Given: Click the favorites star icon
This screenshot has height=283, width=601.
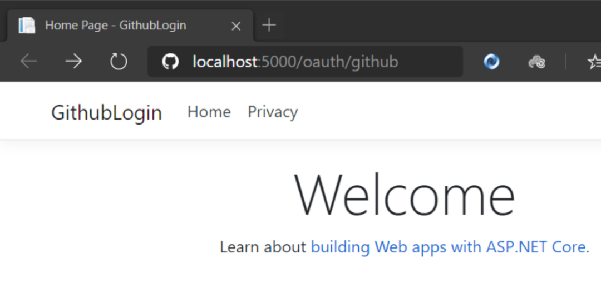Looking at the screenshot, I should (594, 62).
